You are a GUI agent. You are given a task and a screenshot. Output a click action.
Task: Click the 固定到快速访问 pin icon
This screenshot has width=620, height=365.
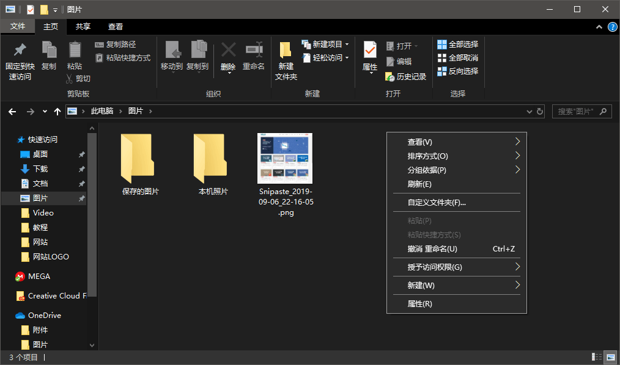coord(20,51)
